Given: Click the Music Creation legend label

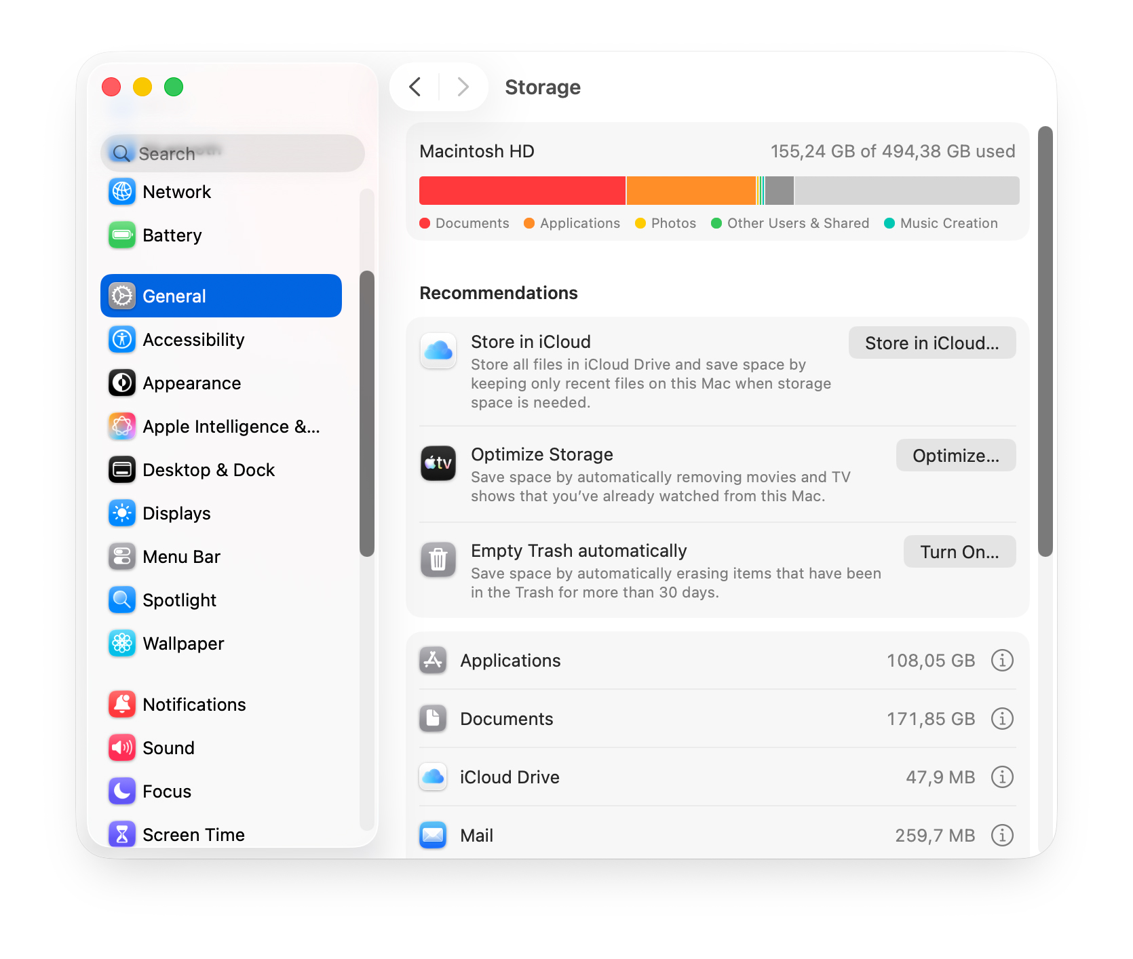Looking at the screenshot, I should click(x=949, y=223).
